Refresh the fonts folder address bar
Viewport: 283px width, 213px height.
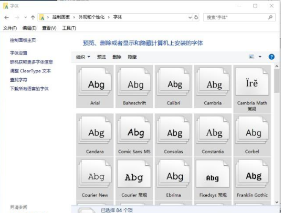click(x=196, y=17)
